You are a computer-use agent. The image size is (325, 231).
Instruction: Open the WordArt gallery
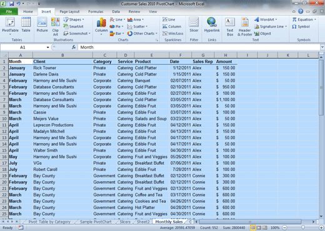(x=266, y=19)
